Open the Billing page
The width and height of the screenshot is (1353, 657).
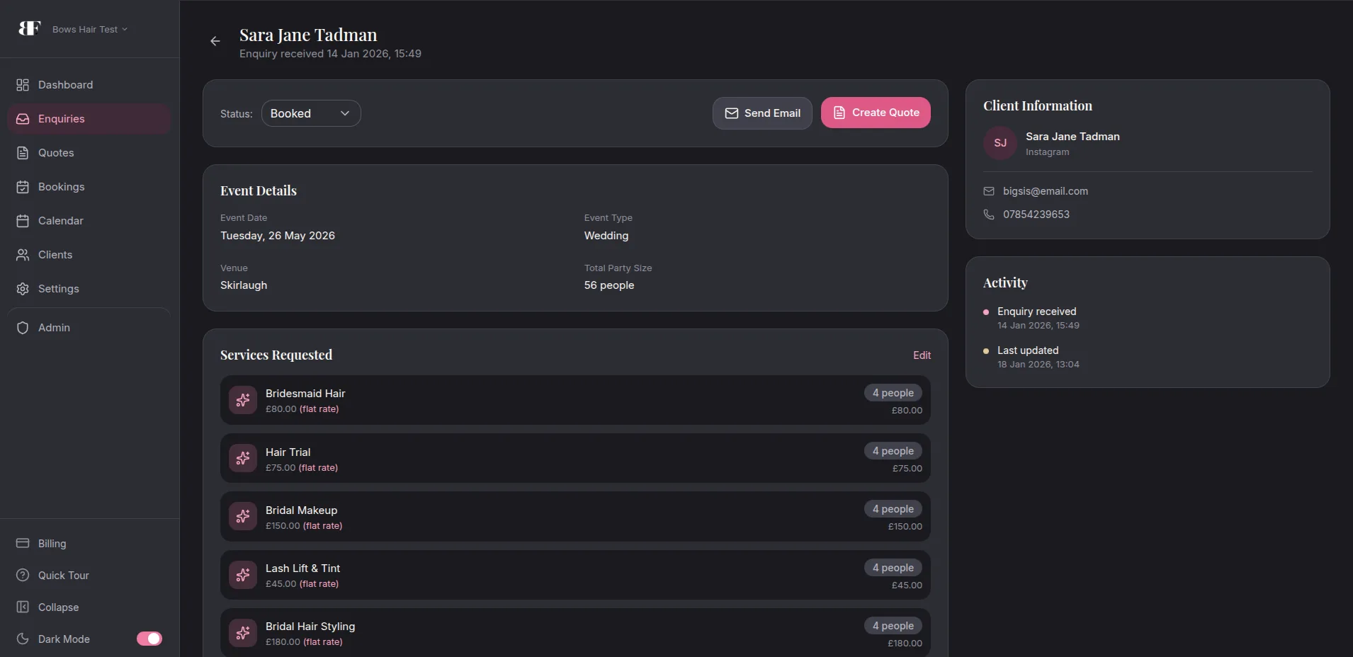[x=52, y=544]
